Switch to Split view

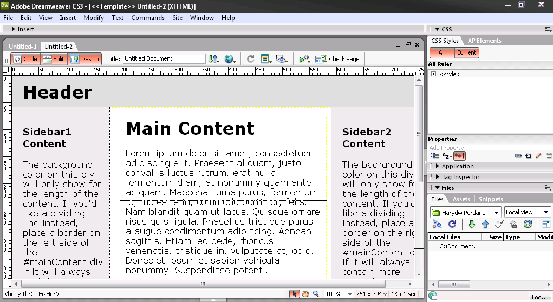coord(54,59)
